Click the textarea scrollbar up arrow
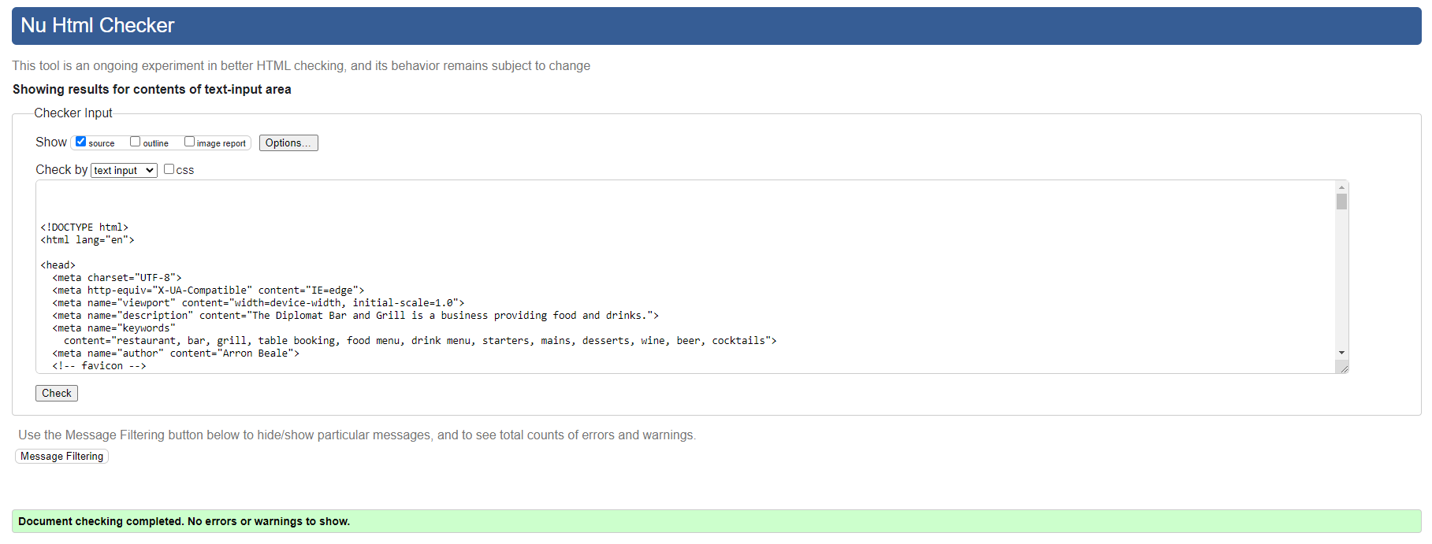 coord(1341,187)
